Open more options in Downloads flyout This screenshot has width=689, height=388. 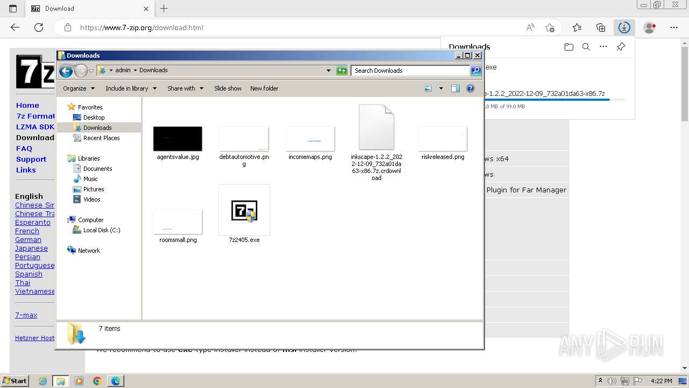tap(603, 47)
